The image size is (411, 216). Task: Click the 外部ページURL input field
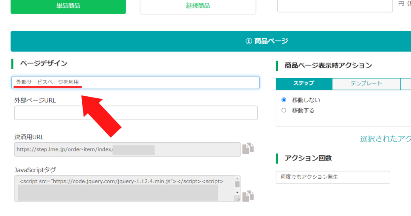(136, 113)
